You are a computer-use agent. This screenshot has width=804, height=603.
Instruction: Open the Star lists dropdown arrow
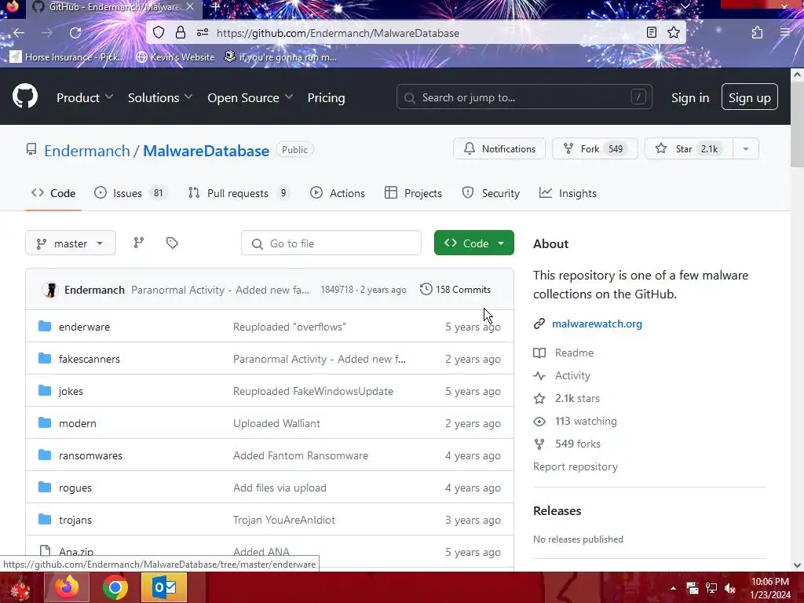(x=746, y=148)
